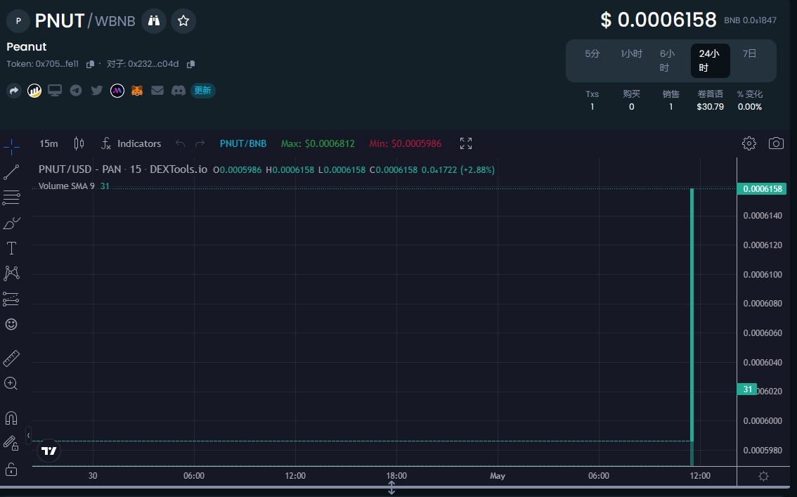Take a chart snapshot with camera icon

point(776,143)
